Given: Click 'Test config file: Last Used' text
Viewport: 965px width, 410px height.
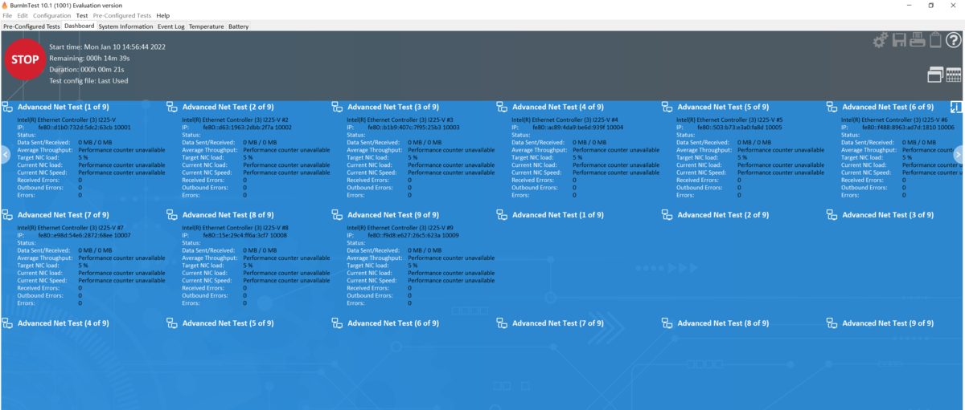Looking at the screenshot, I should [88, 80].
